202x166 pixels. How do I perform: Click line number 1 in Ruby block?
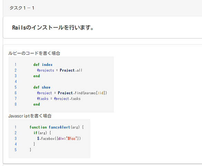click(x=16, y=64)
